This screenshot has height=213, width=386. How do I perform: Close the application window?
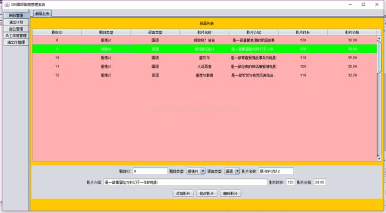coord(377,4)
